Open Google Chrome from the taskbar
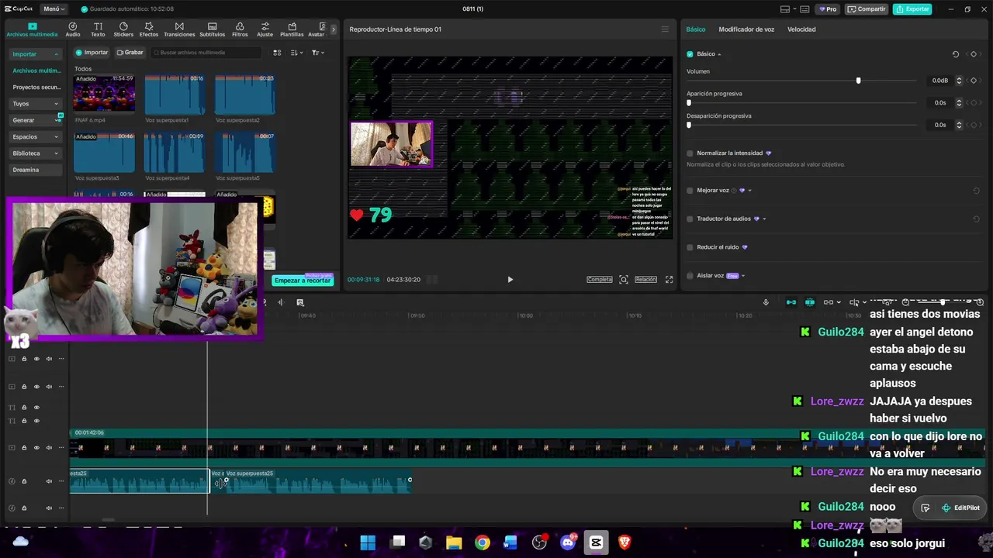This screenshot has height=558, width=993. pos(483,542)
